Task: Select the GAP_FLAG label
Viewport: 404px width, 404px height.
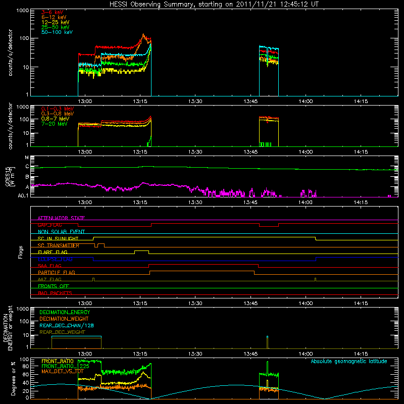Action: [x=49, y=225]
